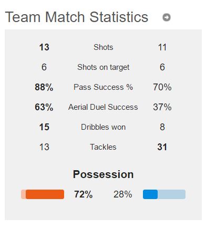Open the Team Match Statistics heading
Viewport: 206px width, 229px height.
[77, 17]
